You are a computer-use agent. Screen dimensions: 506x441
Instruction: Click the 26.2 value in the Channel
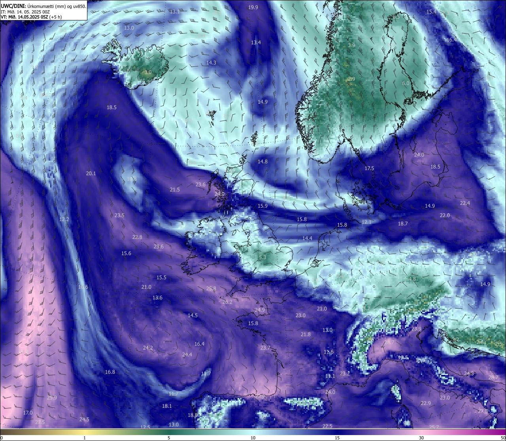[227, 302]
